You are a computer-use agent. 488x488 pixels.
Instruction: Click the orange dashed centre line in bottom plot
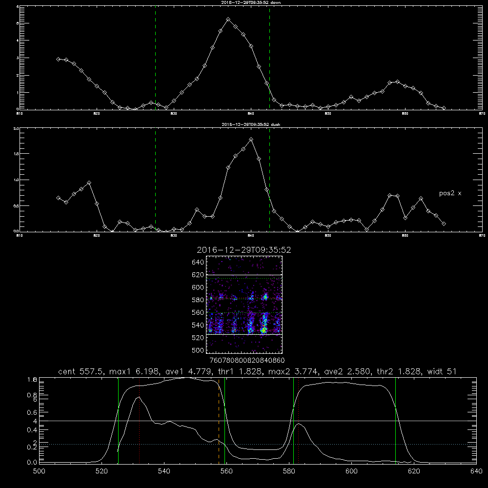[219, 421]
